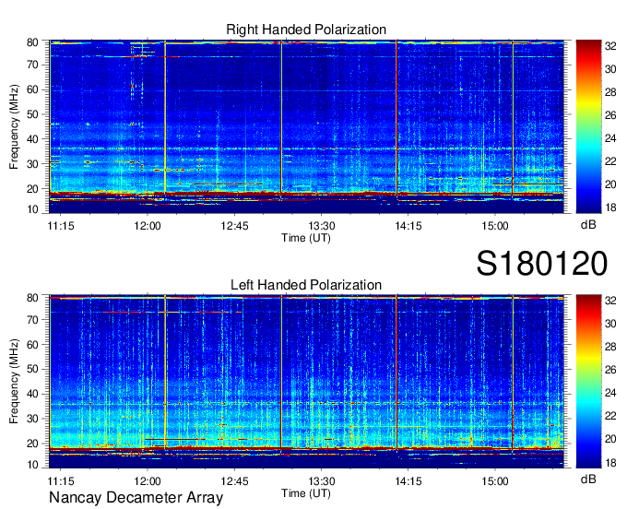Click the 'Time (UT)' label under the bottom plot
Screen dimensions: 627x509
point(306,493)
